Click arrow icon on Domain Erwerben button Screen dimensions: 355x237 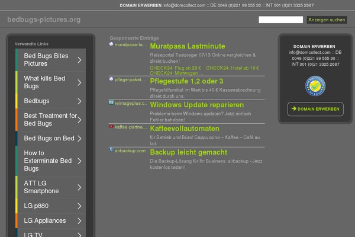[294, 109]
